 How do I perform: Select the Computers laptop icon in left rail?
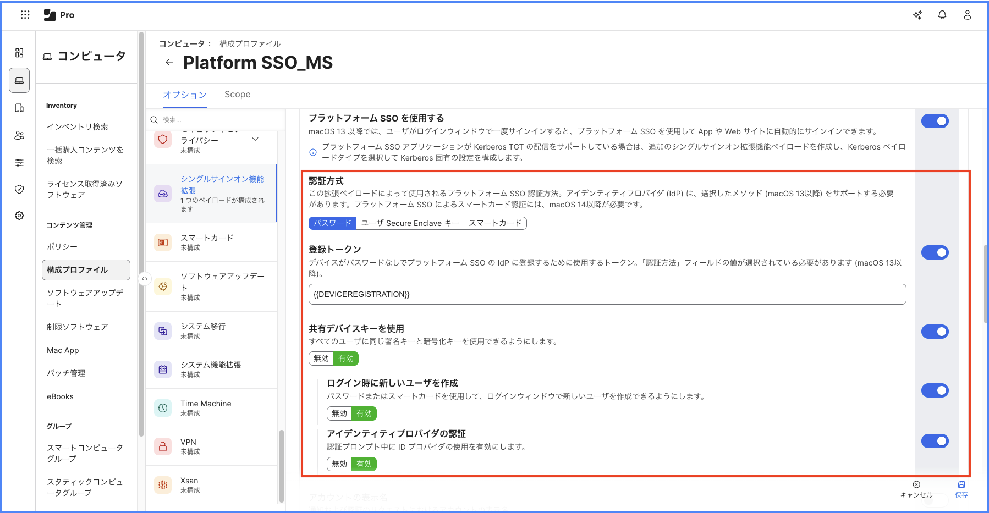19,80
